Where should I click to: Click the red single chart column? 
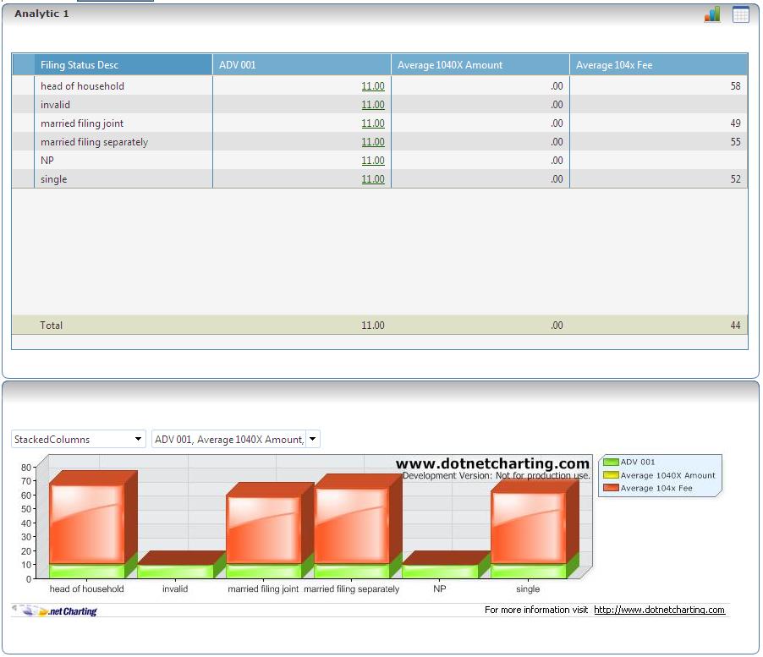pyautogui.click(x=529, y=528)
